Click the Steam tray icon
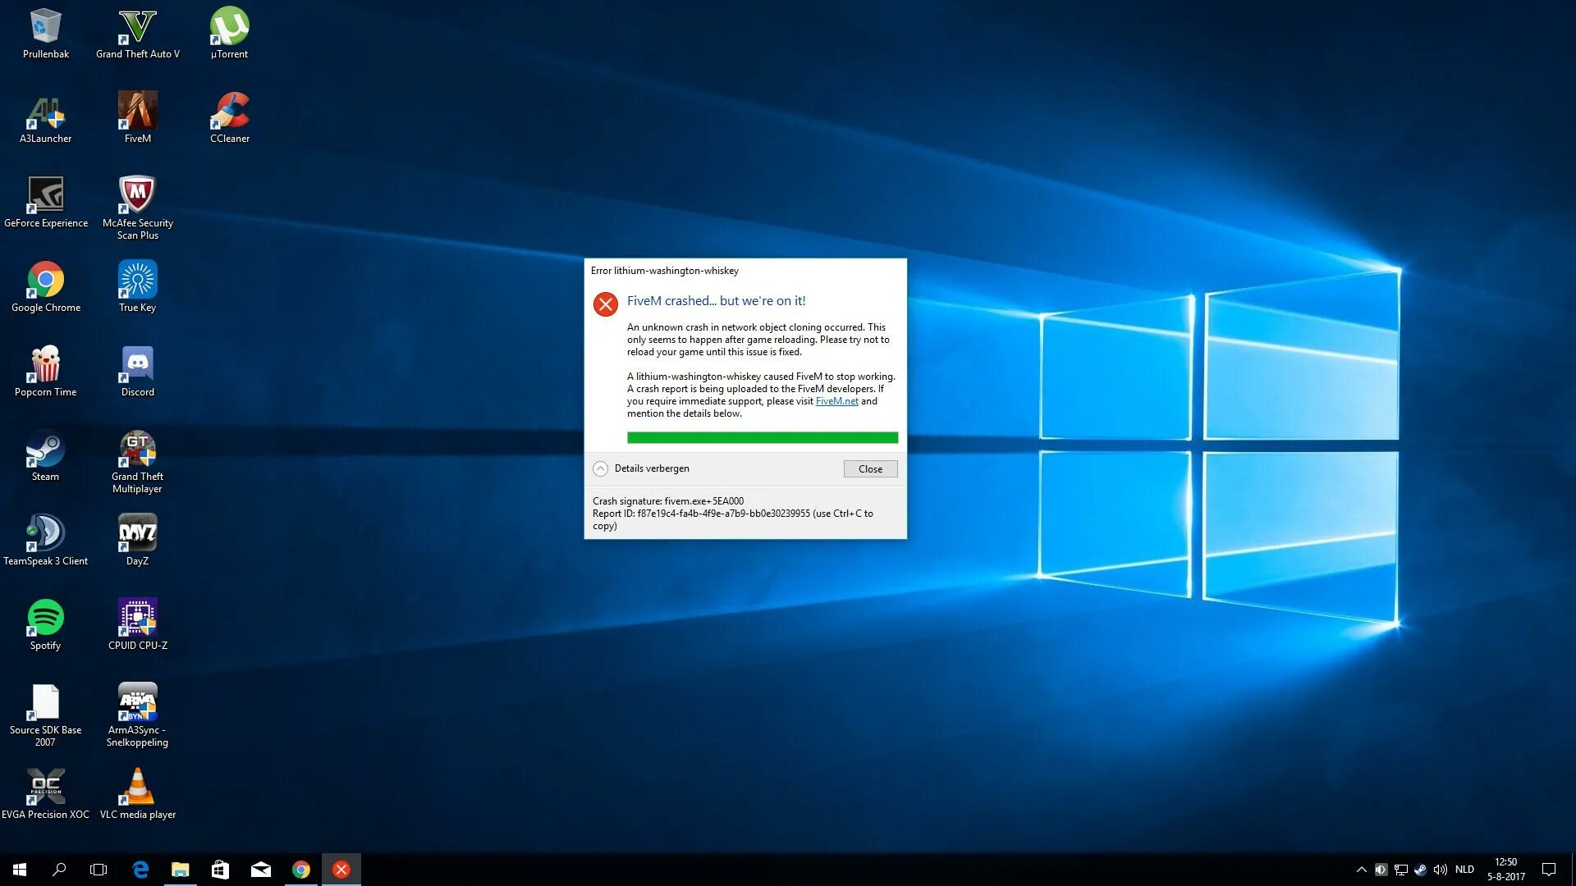Screen dimensions: 1576x886 1421,870
